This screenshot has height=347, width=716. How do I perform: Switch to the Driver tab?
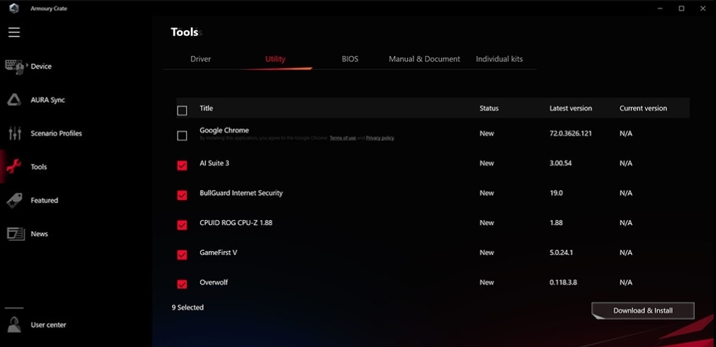[201, 59]
